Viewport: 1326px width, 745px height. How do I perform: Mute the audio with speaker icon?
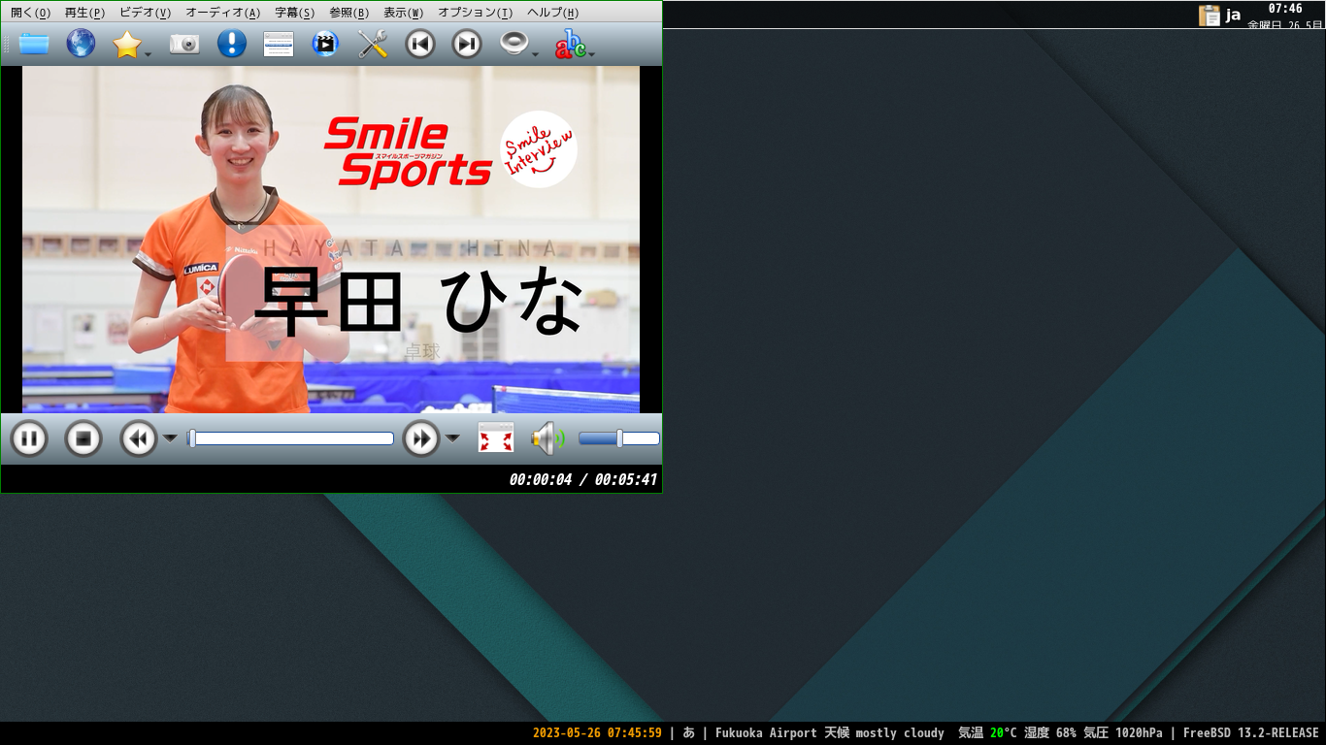click(547, 439)
